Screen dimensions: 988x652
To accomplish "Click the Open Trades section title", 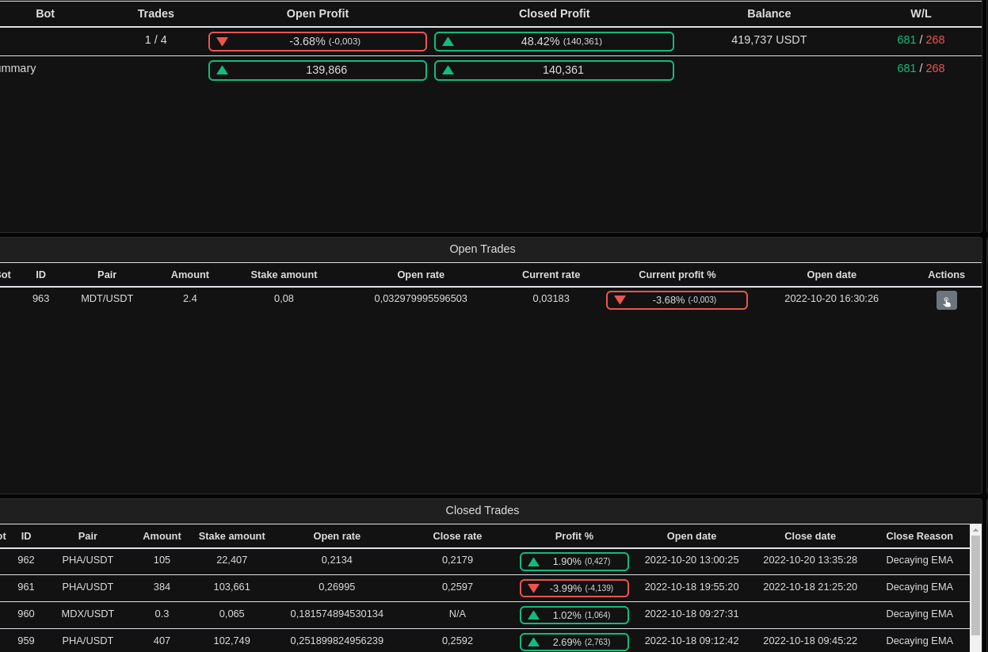I will 483,249.
